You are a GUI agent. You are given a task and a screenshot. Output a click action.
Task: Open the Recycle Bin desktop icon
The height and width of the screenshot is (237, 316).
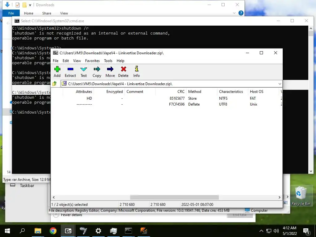(301, 195)
